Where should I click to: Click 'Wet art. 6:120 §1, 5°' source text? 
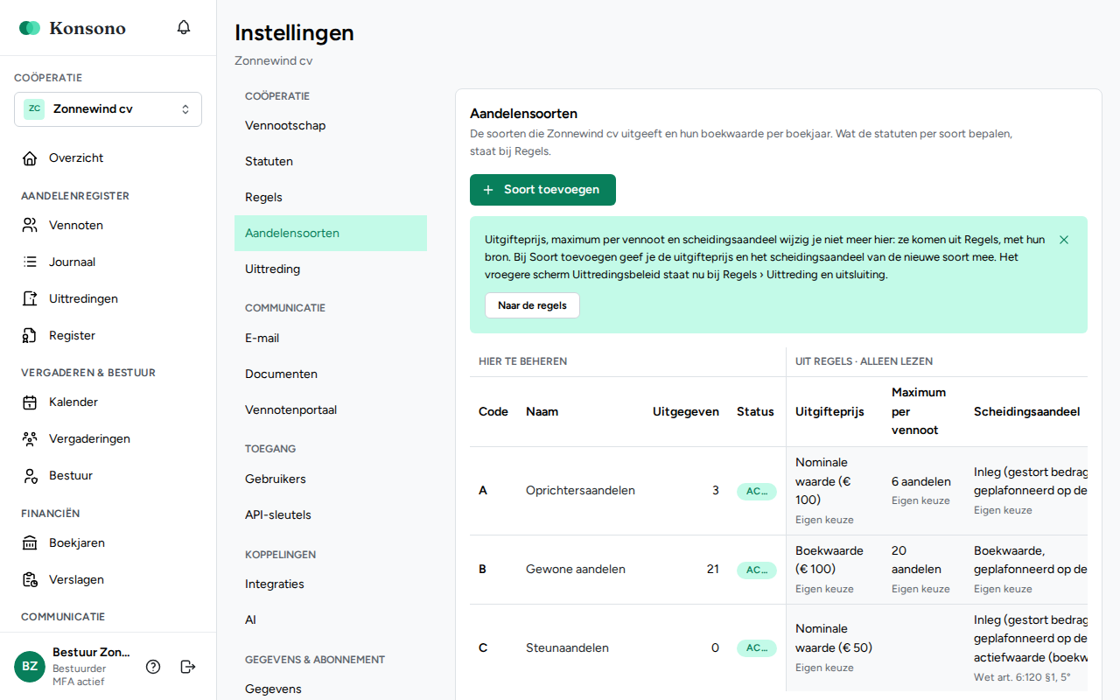point(1022,677)
